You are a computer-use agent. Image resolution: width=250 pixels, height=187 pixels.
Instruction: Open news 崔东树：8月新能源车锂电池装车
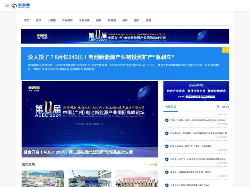[191, 172]
